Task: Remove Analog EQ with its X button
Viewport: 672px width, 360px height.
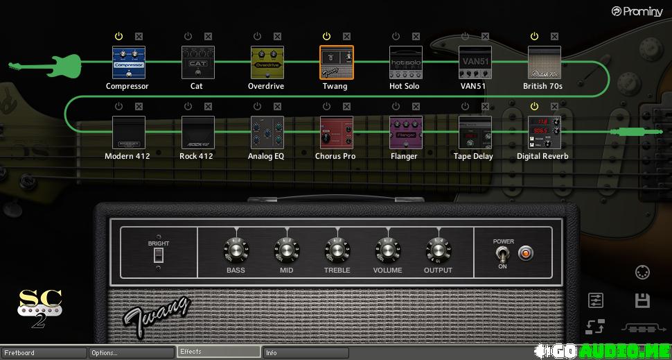Action: pyautogui.click(x=277, y=106)
